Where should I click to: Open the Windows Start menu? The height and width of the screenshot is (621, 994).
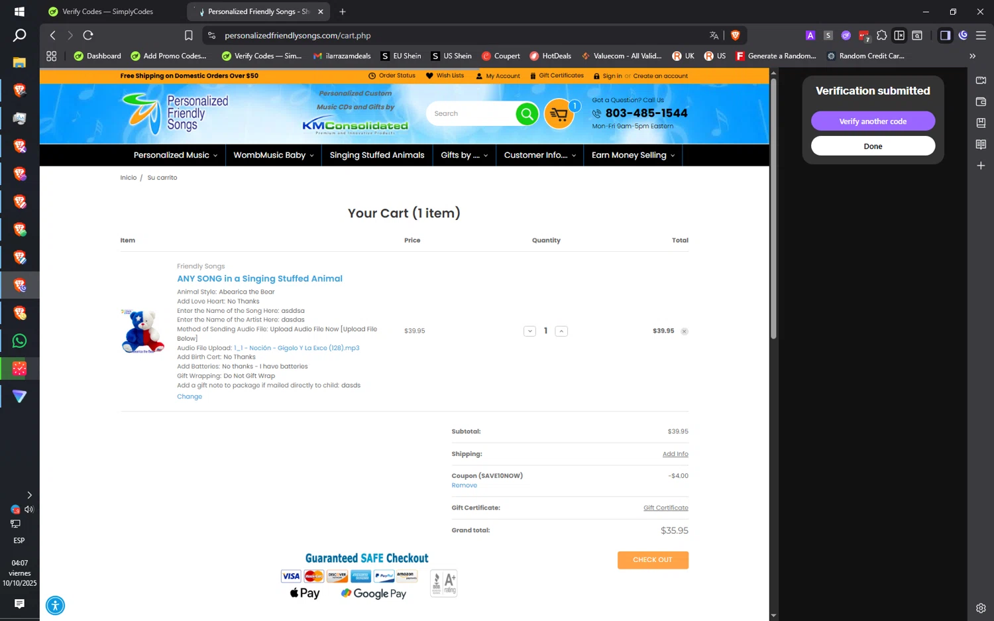[20, 11]
